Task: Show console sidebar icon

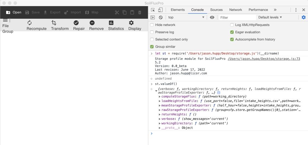Action: pyautogui.click(x=153, y=17)
